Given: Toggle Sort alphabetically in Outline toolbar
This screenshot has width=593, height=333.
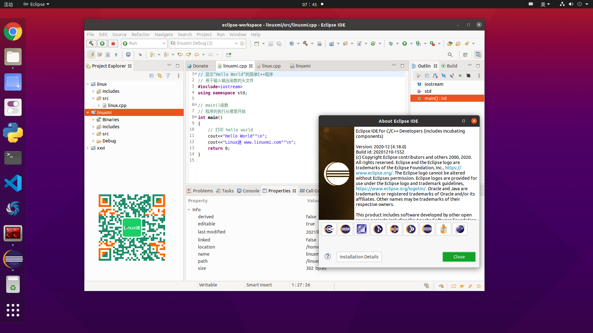Looking at the screenshot, I should click(435, 76).
